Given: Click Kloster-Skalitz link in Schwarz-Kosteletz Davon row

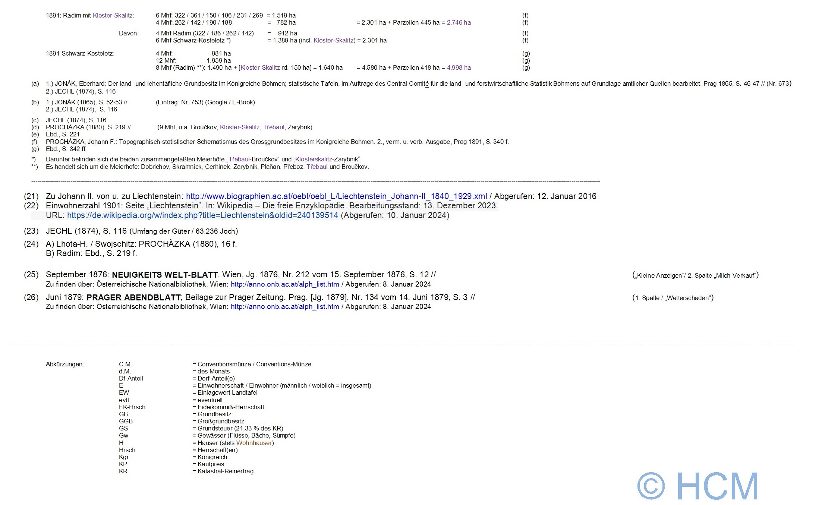Looking at the screenshot, I should pyautogui.click(x=333, y=41).
